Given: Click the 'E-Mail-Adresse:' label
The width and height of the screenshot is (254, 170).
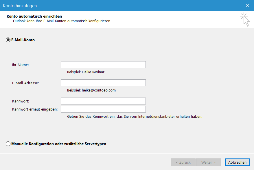Looking at the screenshot, I should pyautogui.click(x=25, y=83).
